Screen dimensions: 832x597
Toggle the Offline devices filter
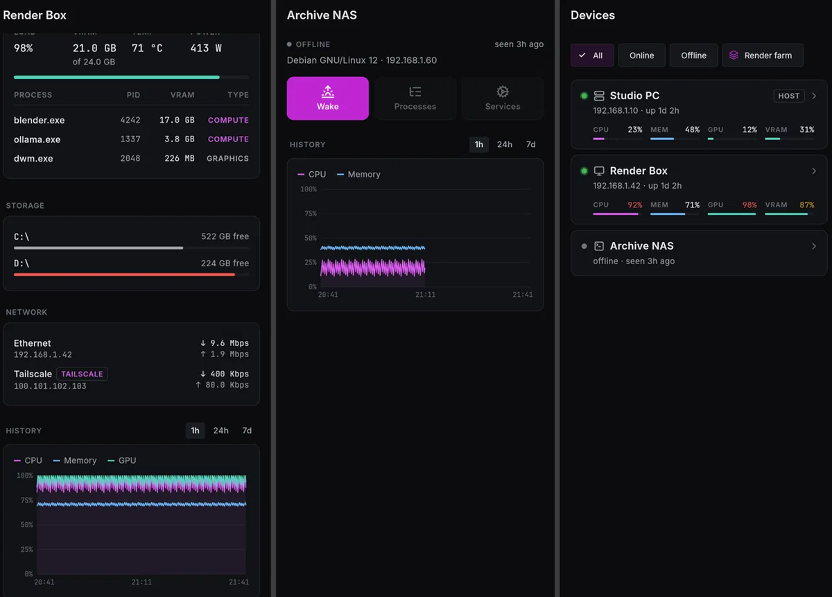tap(693, 55)
